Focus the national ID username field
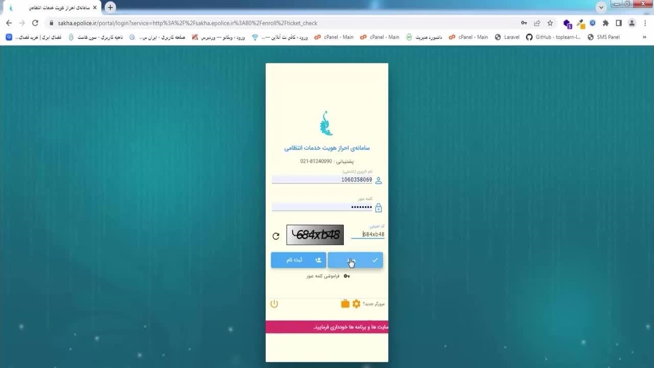The image size is (654, 368). click(x=322, y=180)
